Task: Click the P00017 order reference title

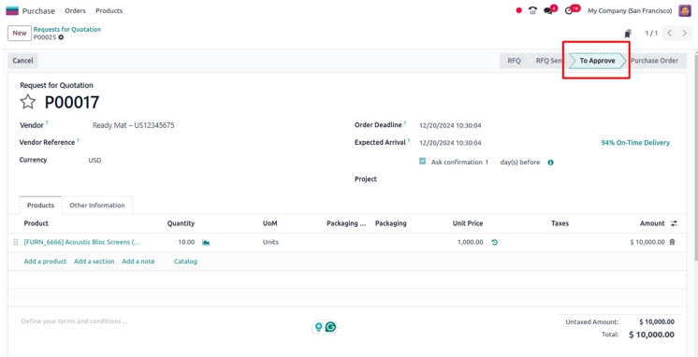Action: 72,102
